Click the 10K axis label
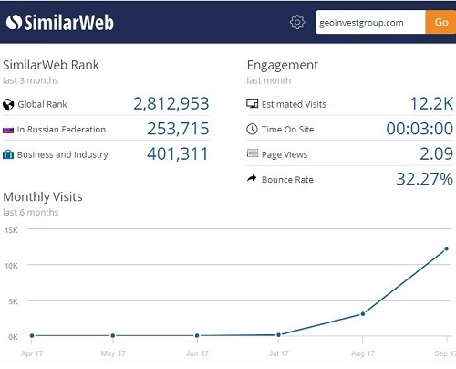The width and height of the screenshot is (456, 369). [x=11, y=266]
